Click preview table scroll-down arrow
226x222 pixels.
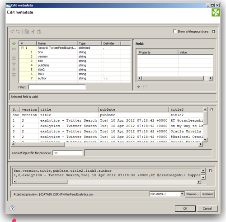[205, 140]
